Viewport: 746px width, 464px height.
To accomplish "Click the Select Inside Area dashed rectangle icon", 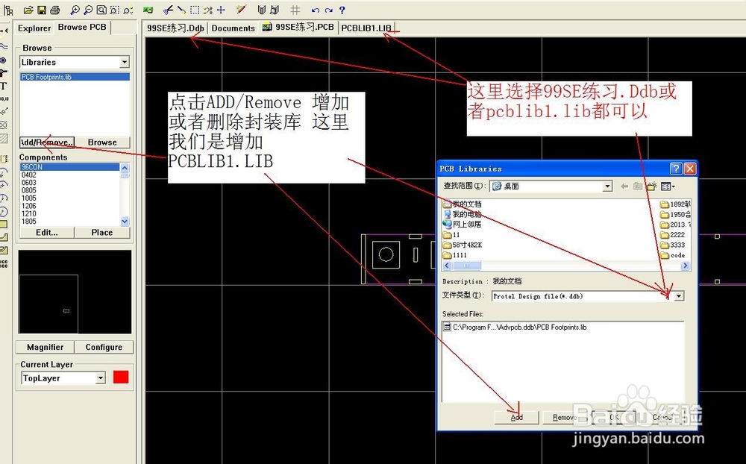I will pos(195,10).
